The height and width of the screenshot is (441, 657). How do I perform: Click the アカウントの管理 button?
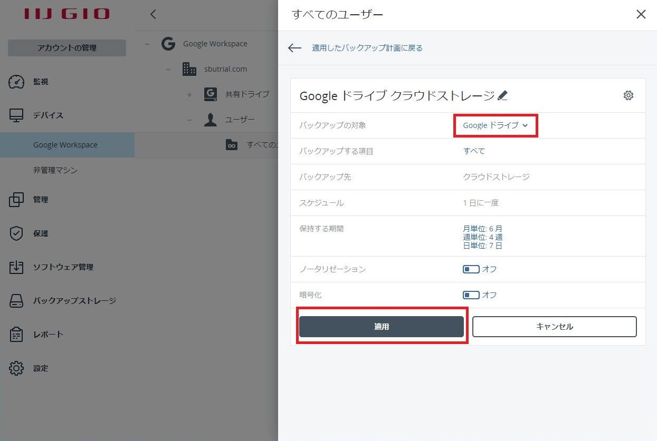click(x=67, y=48)
